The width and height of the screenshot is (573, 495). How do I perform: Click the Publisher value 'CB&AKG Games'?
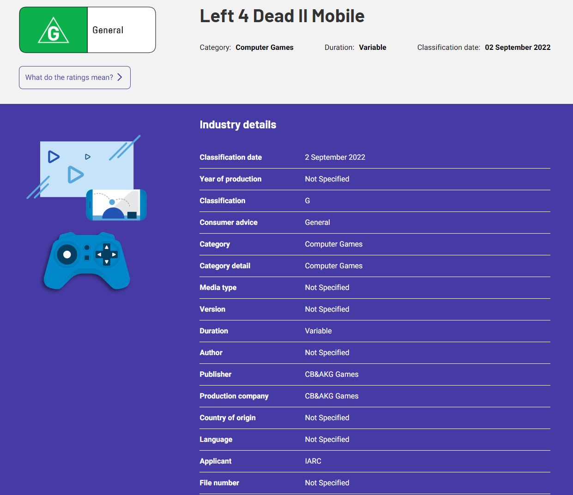click(x=332, y=374)
